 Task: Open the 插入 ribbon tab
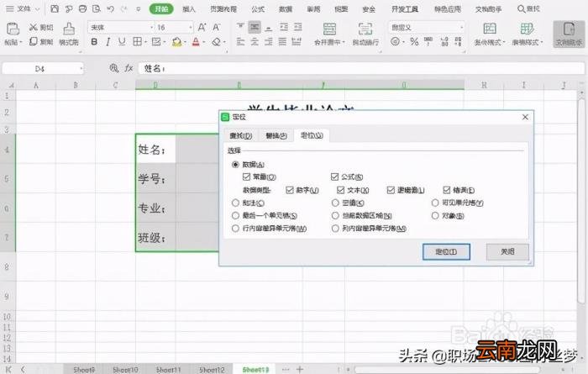coord(189,9)
